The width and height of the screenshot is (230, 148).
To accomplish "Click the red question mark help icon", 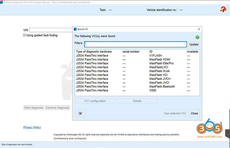I will 223,9.
